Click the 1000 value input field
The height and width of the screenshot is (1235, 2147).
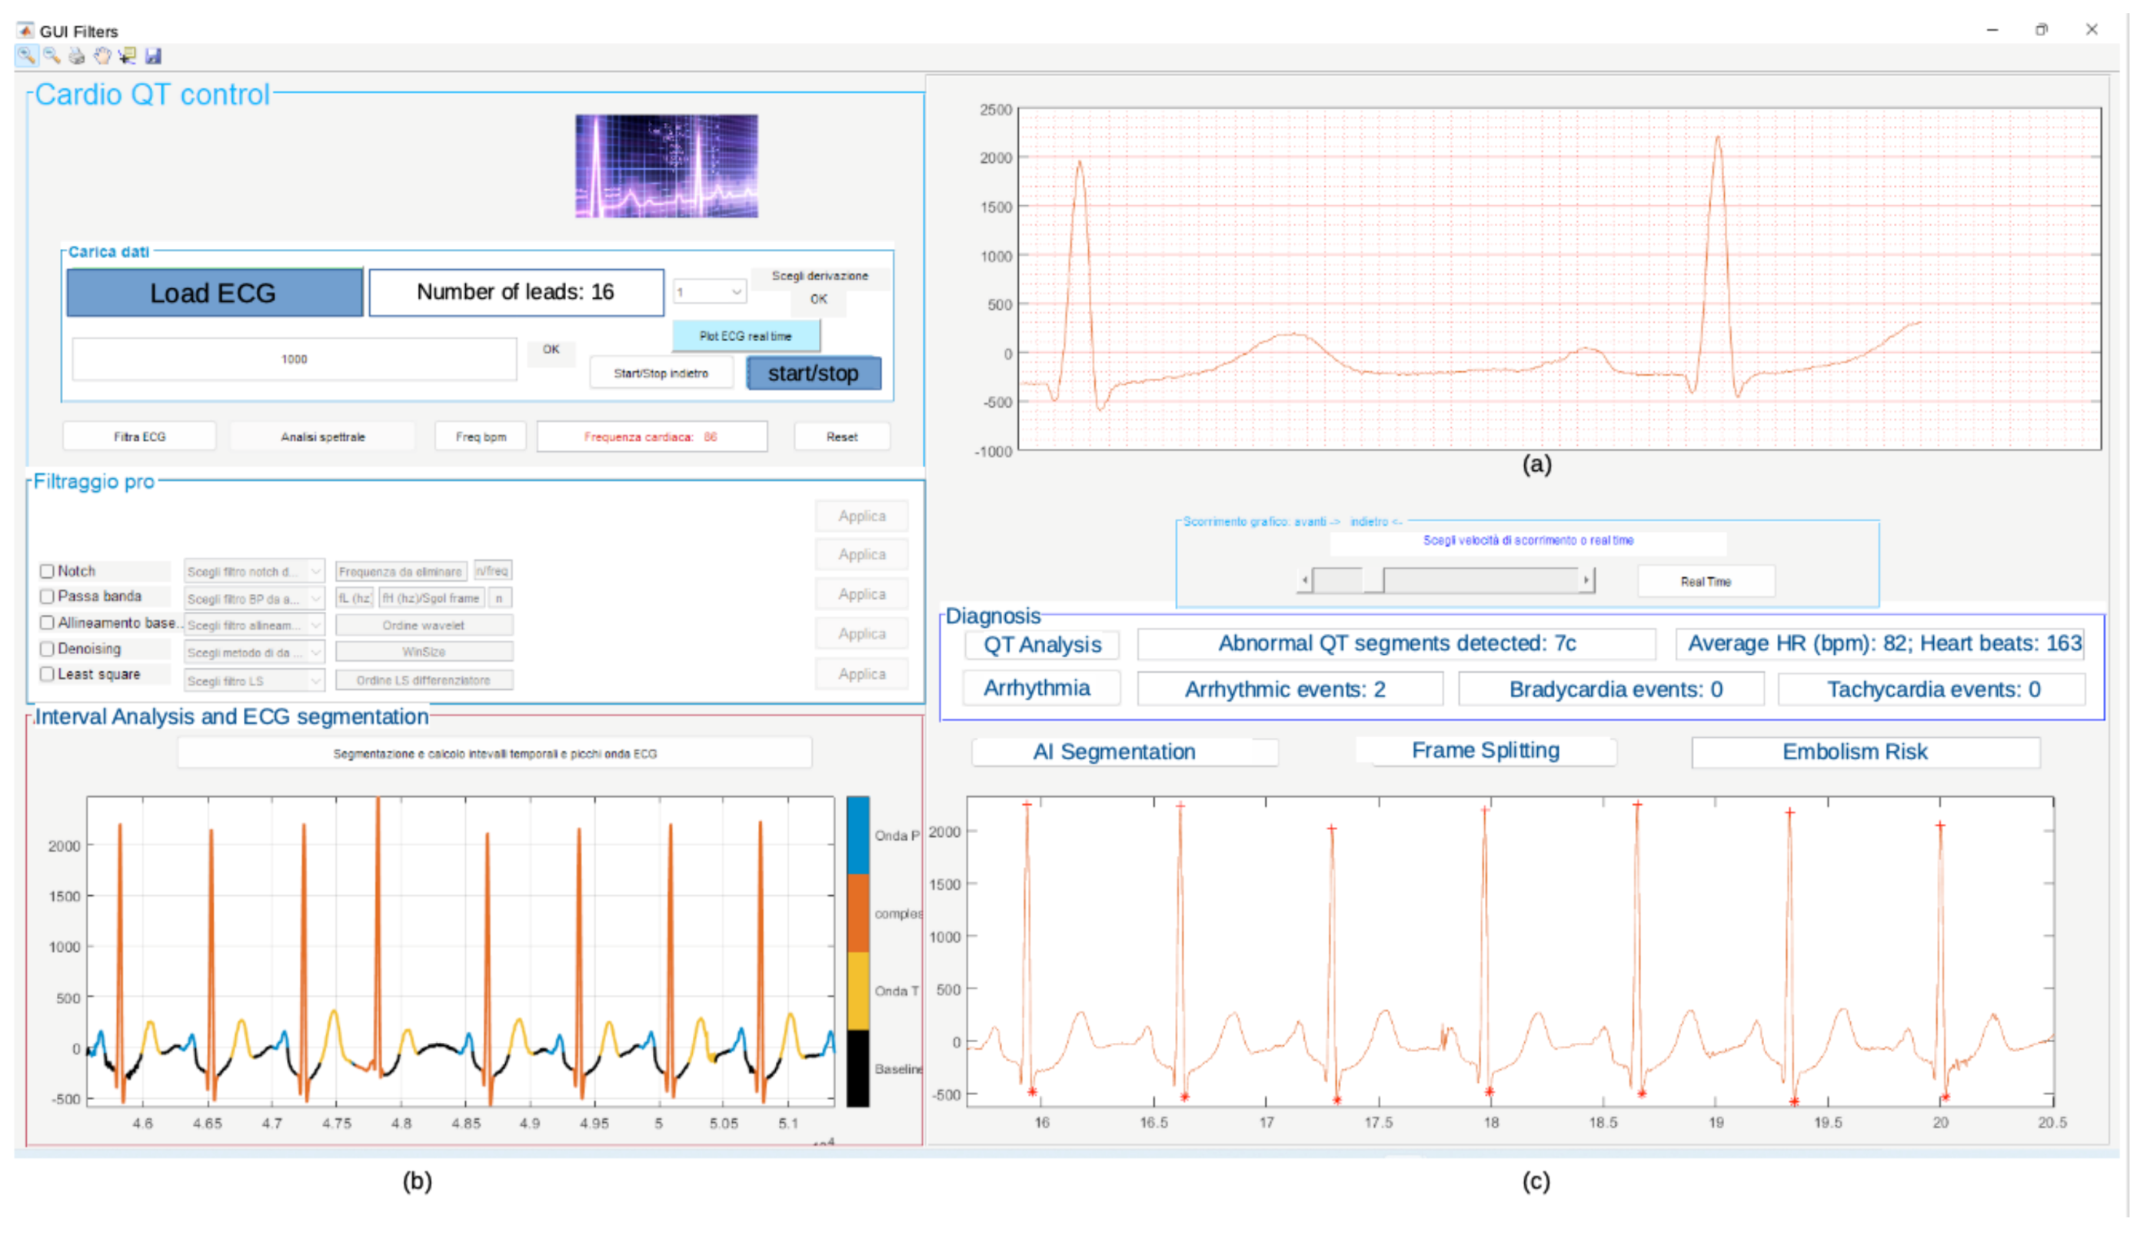tap(294, 359)
